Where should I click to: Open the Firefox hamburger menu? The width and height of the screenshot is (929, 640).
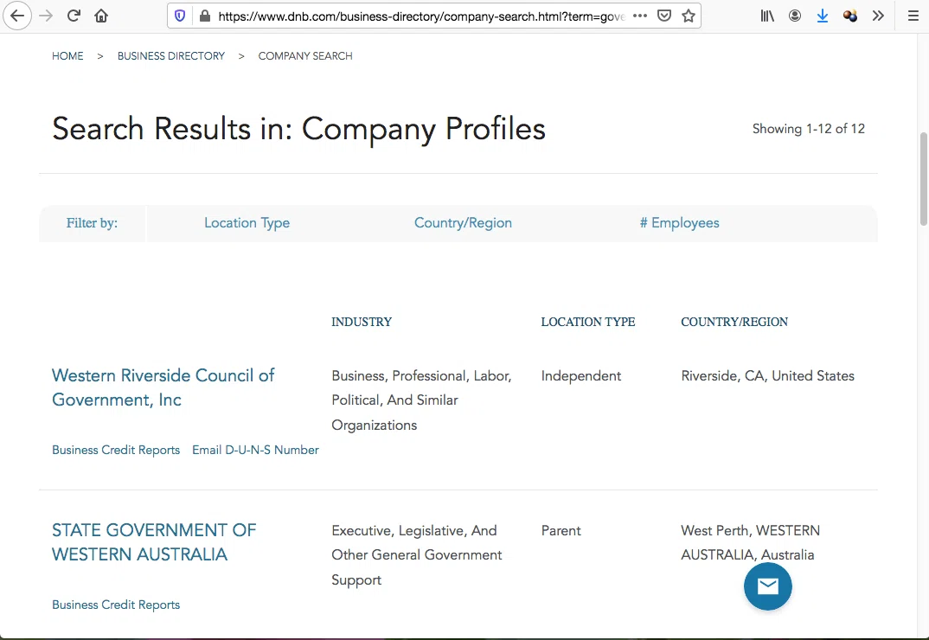[x=913, y=16]
